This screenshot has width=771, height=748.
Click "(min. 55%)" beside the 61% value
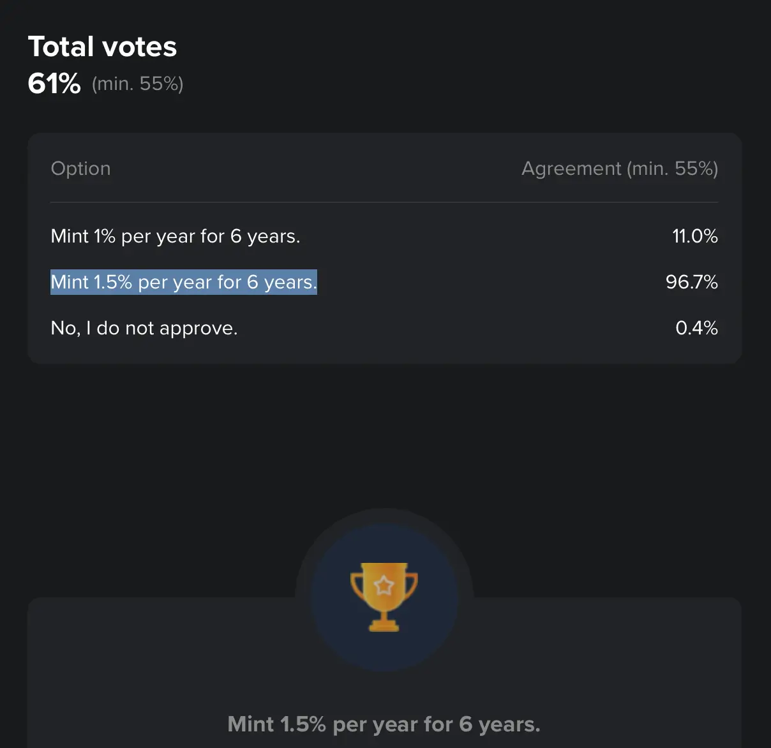pos(137,84)
